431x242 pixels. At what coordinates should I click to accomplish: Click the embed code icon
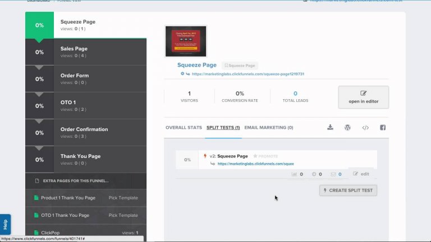point(365,128)
